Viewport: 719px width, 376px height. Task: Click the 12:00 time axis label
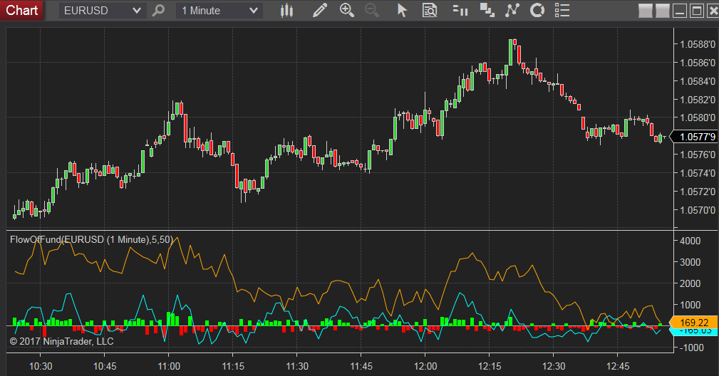[425, 366]
